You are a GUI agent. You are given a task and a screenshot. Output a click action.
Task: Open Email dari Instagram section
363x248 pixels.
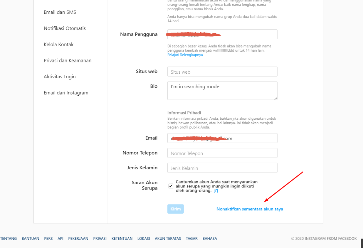(66, 93)
